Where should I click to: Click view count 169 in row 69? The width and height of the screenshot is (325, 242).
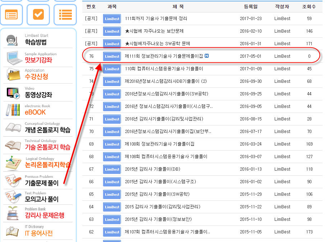[x=309, y=144]
